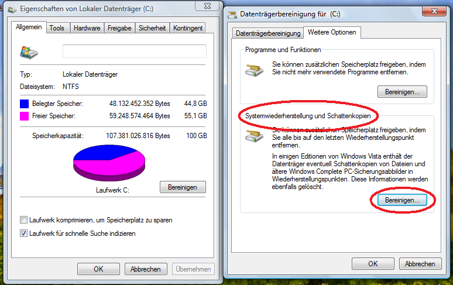The height and width of the screenshot is (285, 453).
Task: Click the drive name input field
Action: (135, 51)
